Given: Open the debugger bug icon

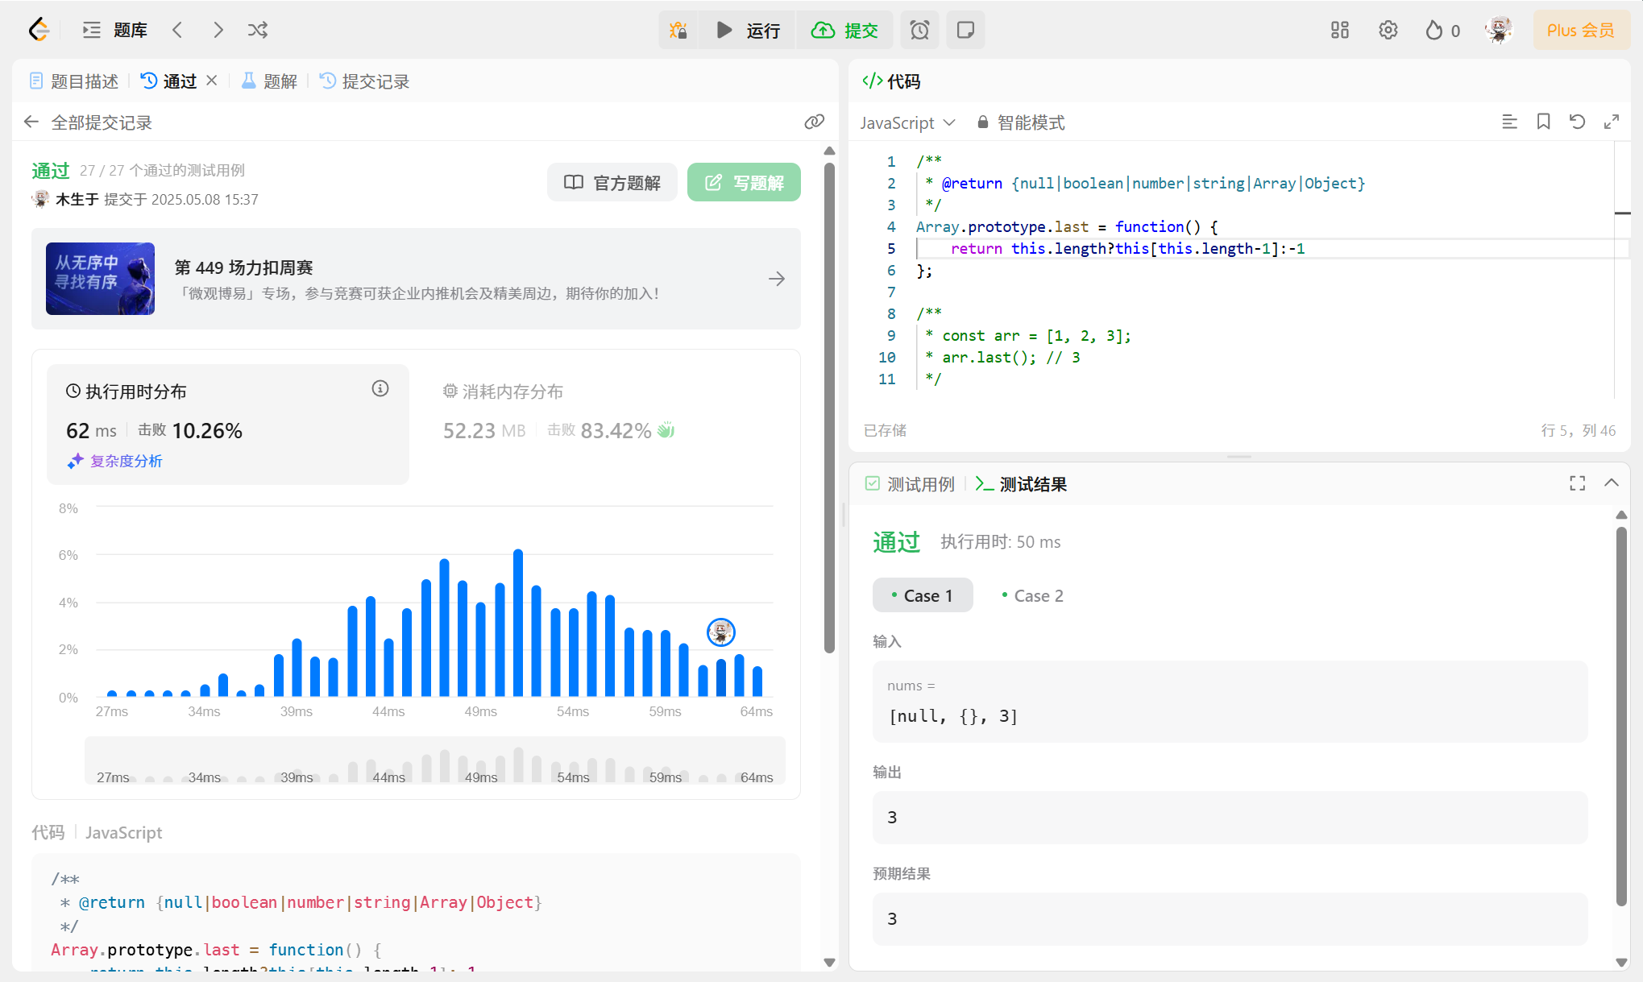Looking at the screenshot, I should click(x=678, y=31).
